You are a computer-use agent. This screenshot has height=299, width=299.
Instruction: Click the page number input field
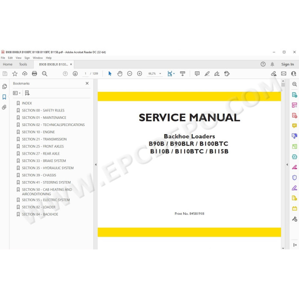(x=85, y=73)
